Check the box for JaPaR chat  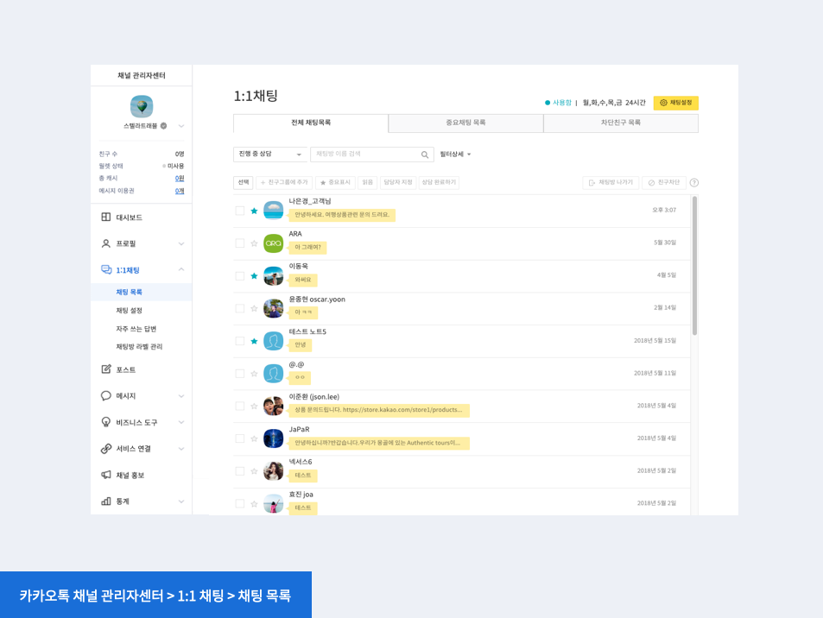[x=240, y=438]
